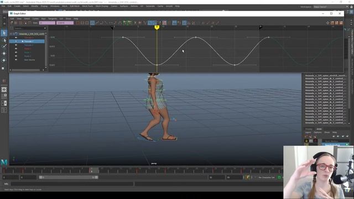Viewport: 354px width, 199px height.
Task: Activate the Paint Selection brush tool
Action: tap(4, 46)
